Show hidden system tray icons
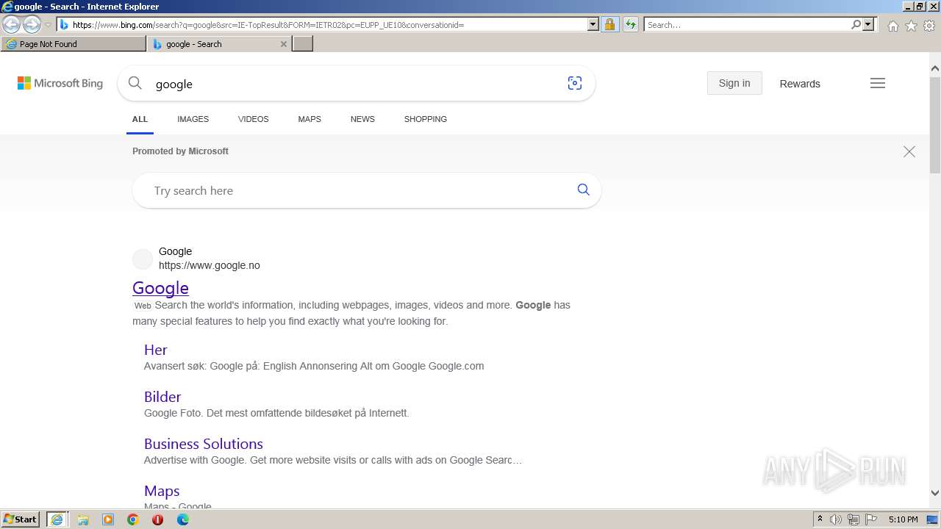 click(820, 519)
